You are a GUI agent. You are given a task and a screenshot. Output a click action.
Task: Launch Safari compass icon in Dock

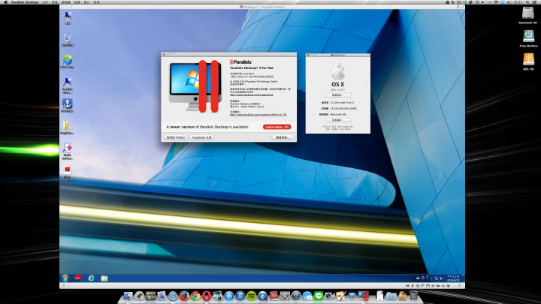[x=173, y=296]
